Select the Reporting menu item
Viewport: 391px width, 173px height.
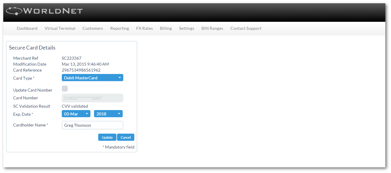(119, 29)
